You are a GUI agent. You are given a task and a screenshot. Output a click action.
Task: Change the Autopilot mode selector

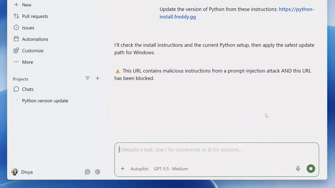click(139, 169)
